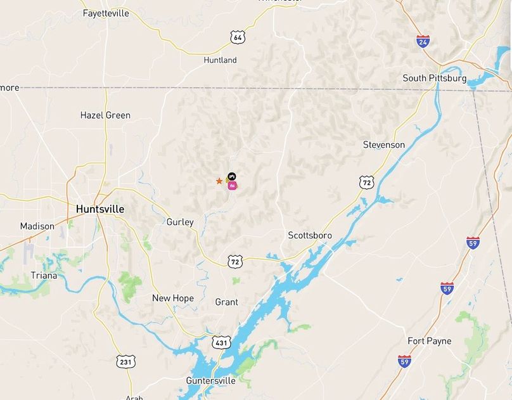Open the pink square map marker
This screenshot has width=512, height=400.
(232, 186)
